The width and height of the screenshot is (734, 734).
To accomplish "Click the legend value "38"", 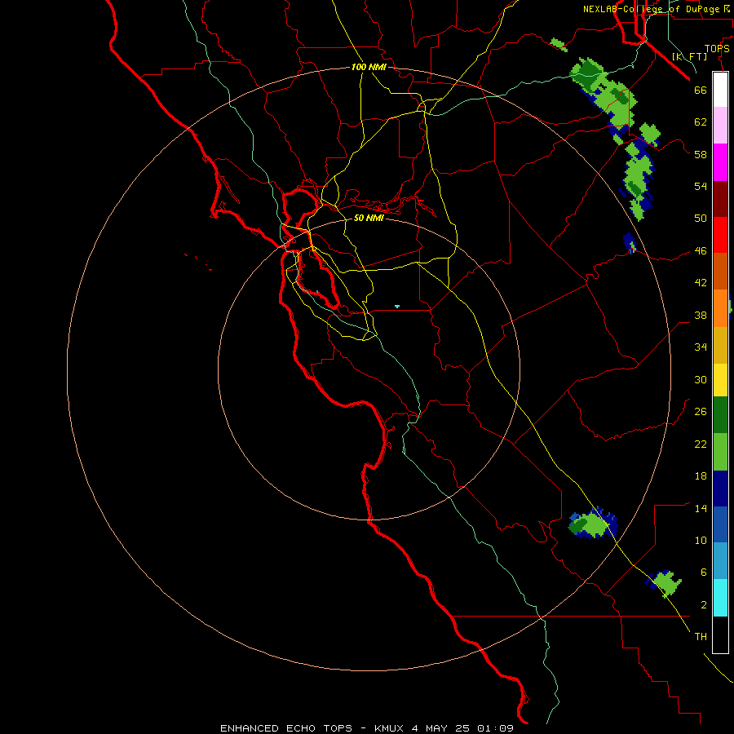I will click(x=701, y=315).
